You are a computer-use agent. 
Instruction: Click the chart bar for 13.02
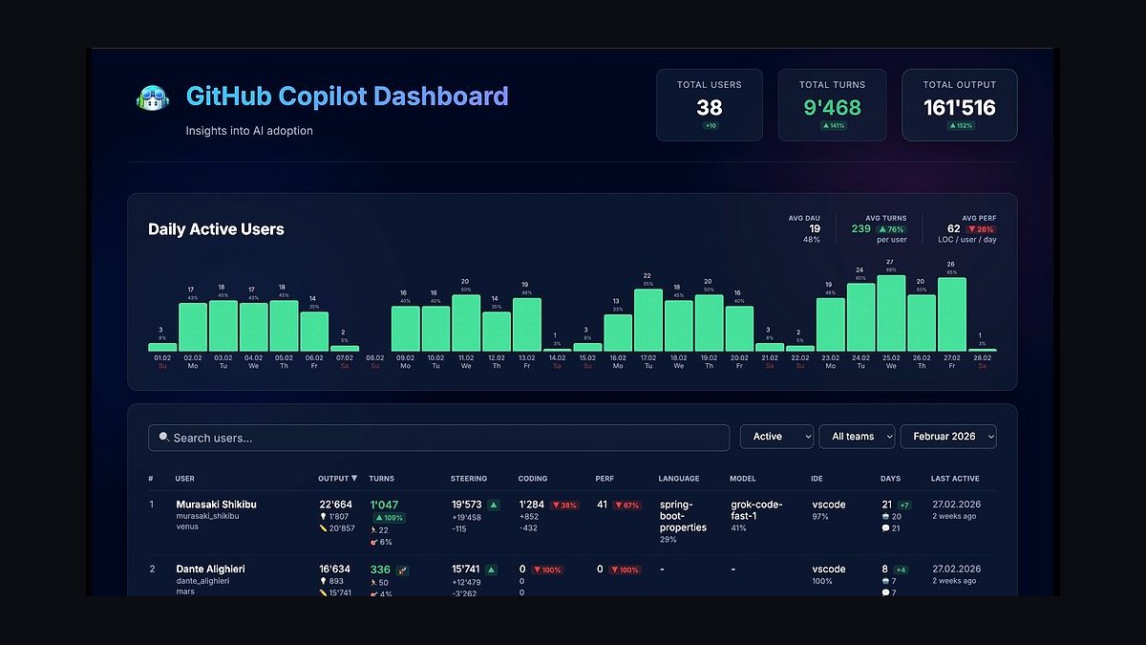526,325
